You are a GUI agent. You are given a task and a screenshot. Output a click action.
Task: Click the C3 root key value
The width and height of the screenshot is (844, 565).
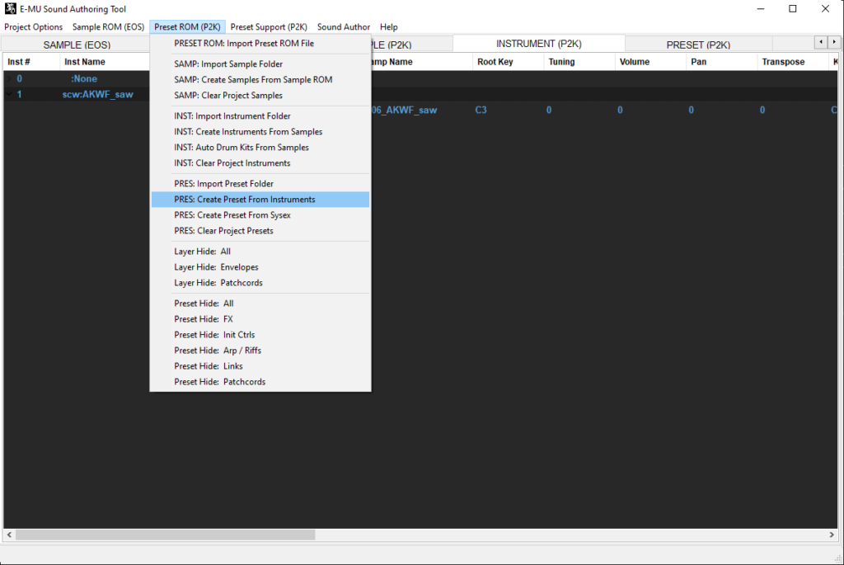(x=481, y=110)
